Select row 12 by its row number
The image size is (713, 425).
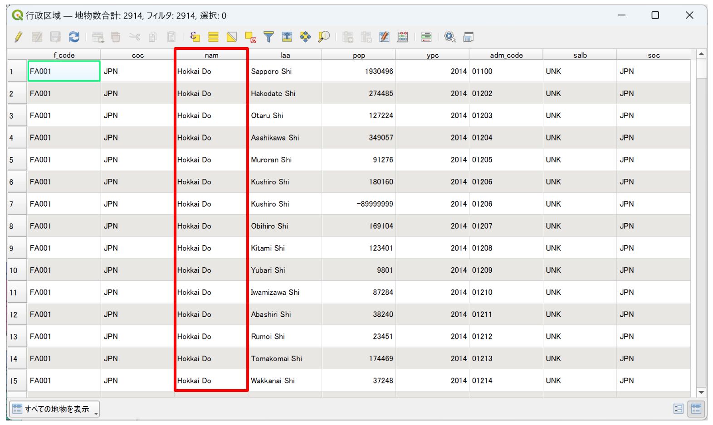[x=17, y=314]
